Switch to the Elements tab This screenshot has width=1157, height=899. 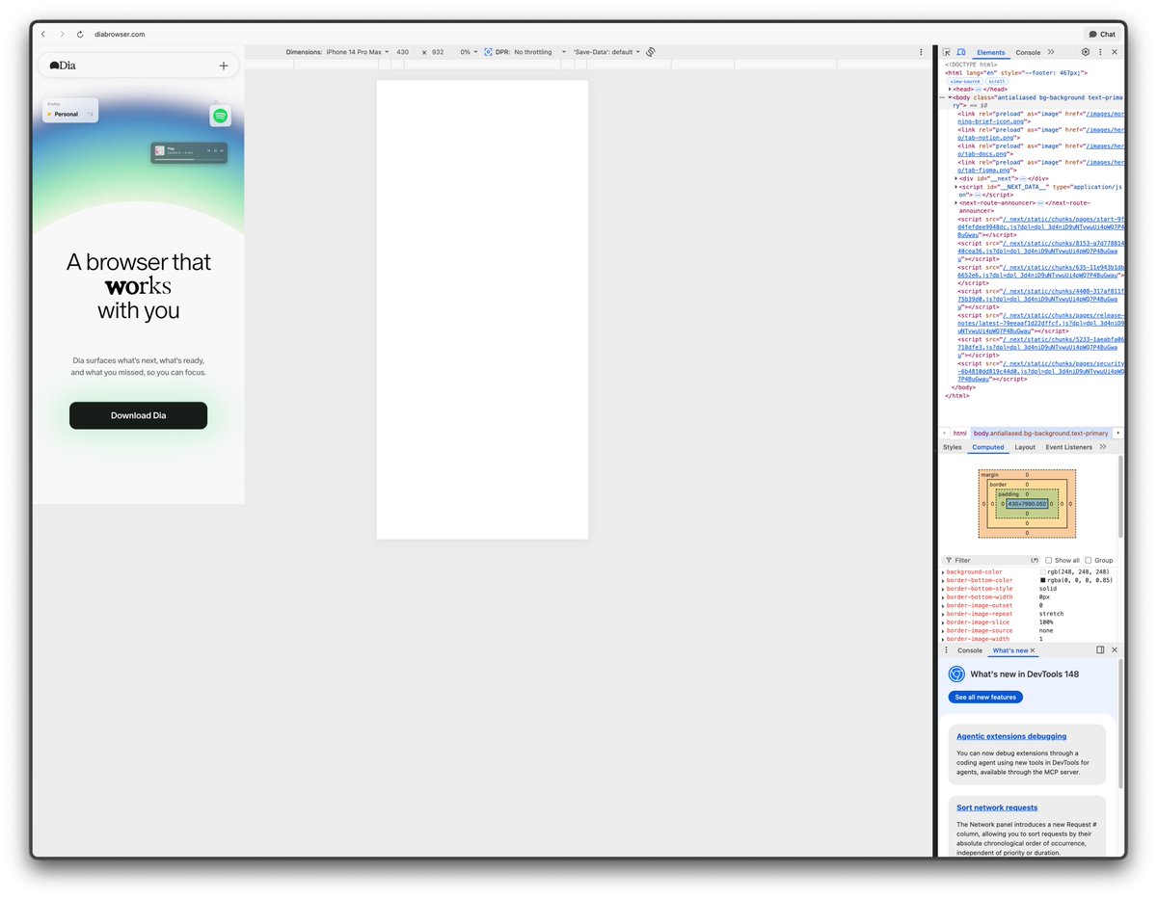(x=990, y=52)
